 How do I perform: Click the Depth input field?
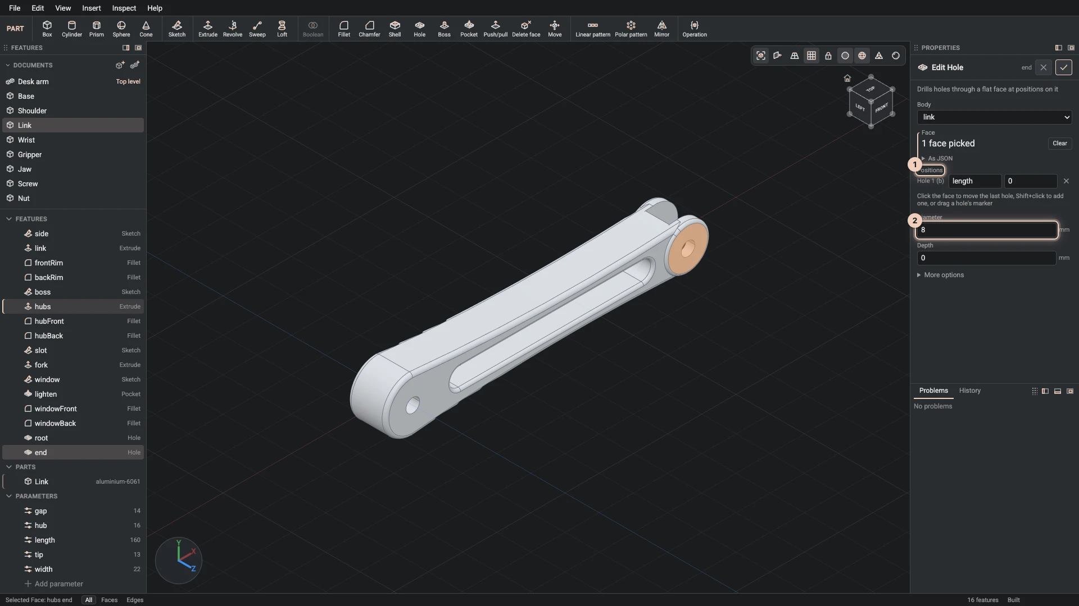pos(986,258)
